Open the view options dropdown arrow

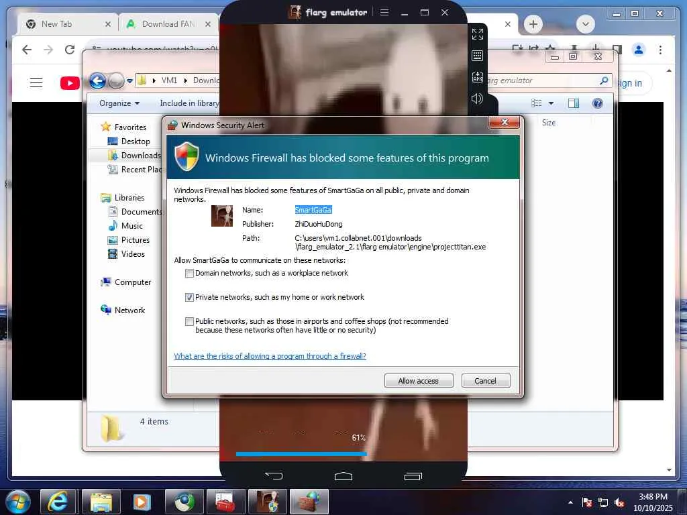551,103
